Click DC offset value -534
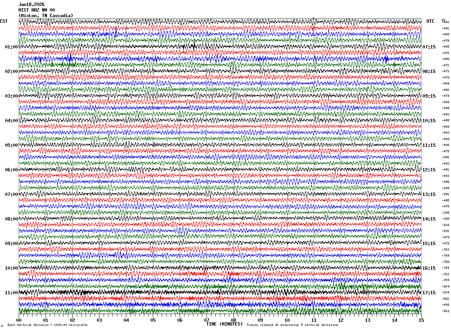The image size is (451, 330). pyautogui.click(x=445, y=292)
